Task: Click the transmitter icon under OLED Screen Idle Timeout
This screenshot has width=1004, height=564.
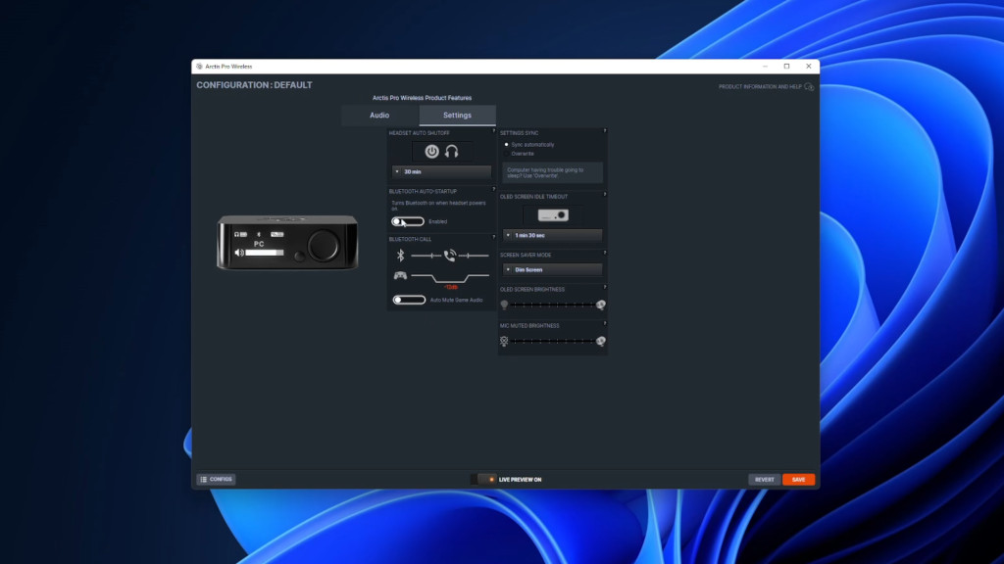Action: coord(553,215)
